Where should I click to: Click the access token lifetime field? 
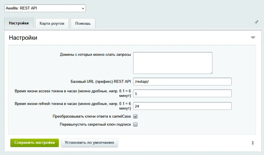(x=182, y=93)
